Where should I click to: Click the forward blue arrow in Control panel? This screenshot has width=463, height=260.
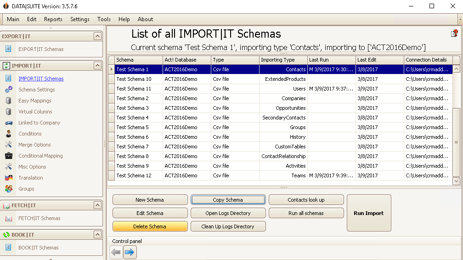click(x=130, y=252)
